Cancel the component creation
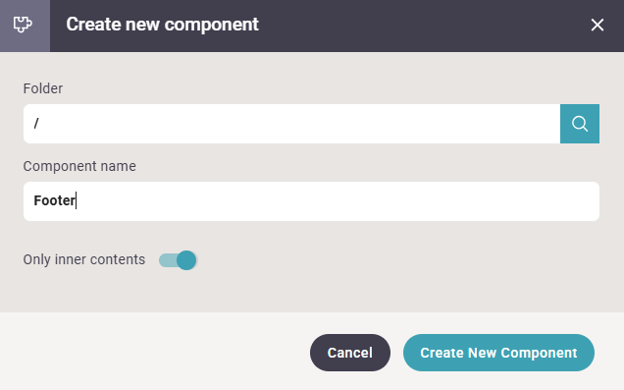Image resolution: width=624 pixels, height=390 pixels. click(x=350, y=353)
